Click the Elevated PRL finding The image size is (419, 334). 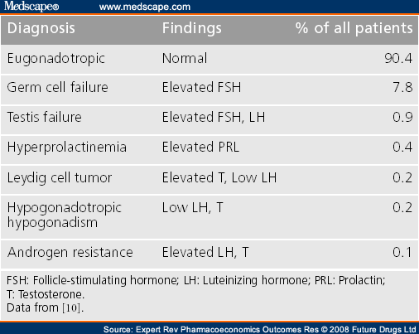[200, 147]
